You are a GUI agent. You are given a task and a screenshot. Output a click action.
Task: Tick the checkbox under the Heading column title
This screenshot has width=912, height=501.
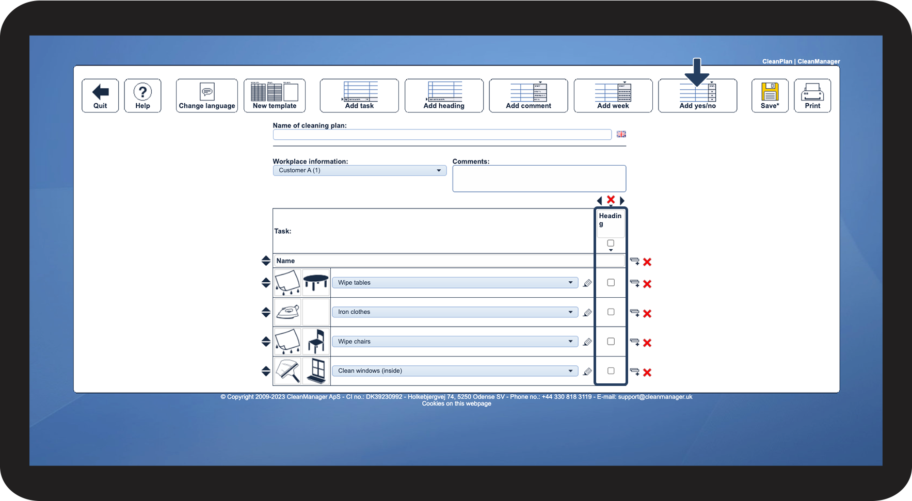(611, 243)
